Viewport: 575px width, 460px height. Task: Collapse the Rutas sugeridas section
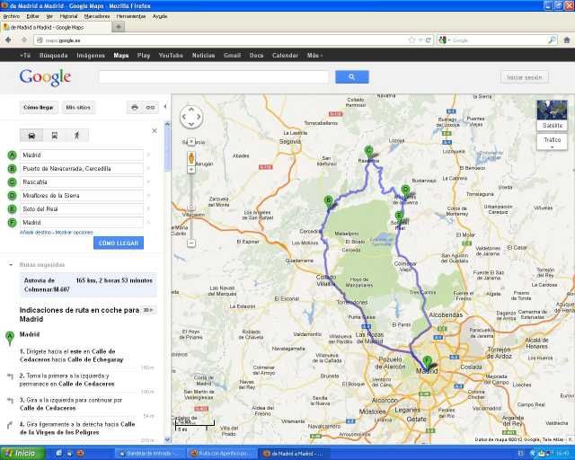[11, 265]
